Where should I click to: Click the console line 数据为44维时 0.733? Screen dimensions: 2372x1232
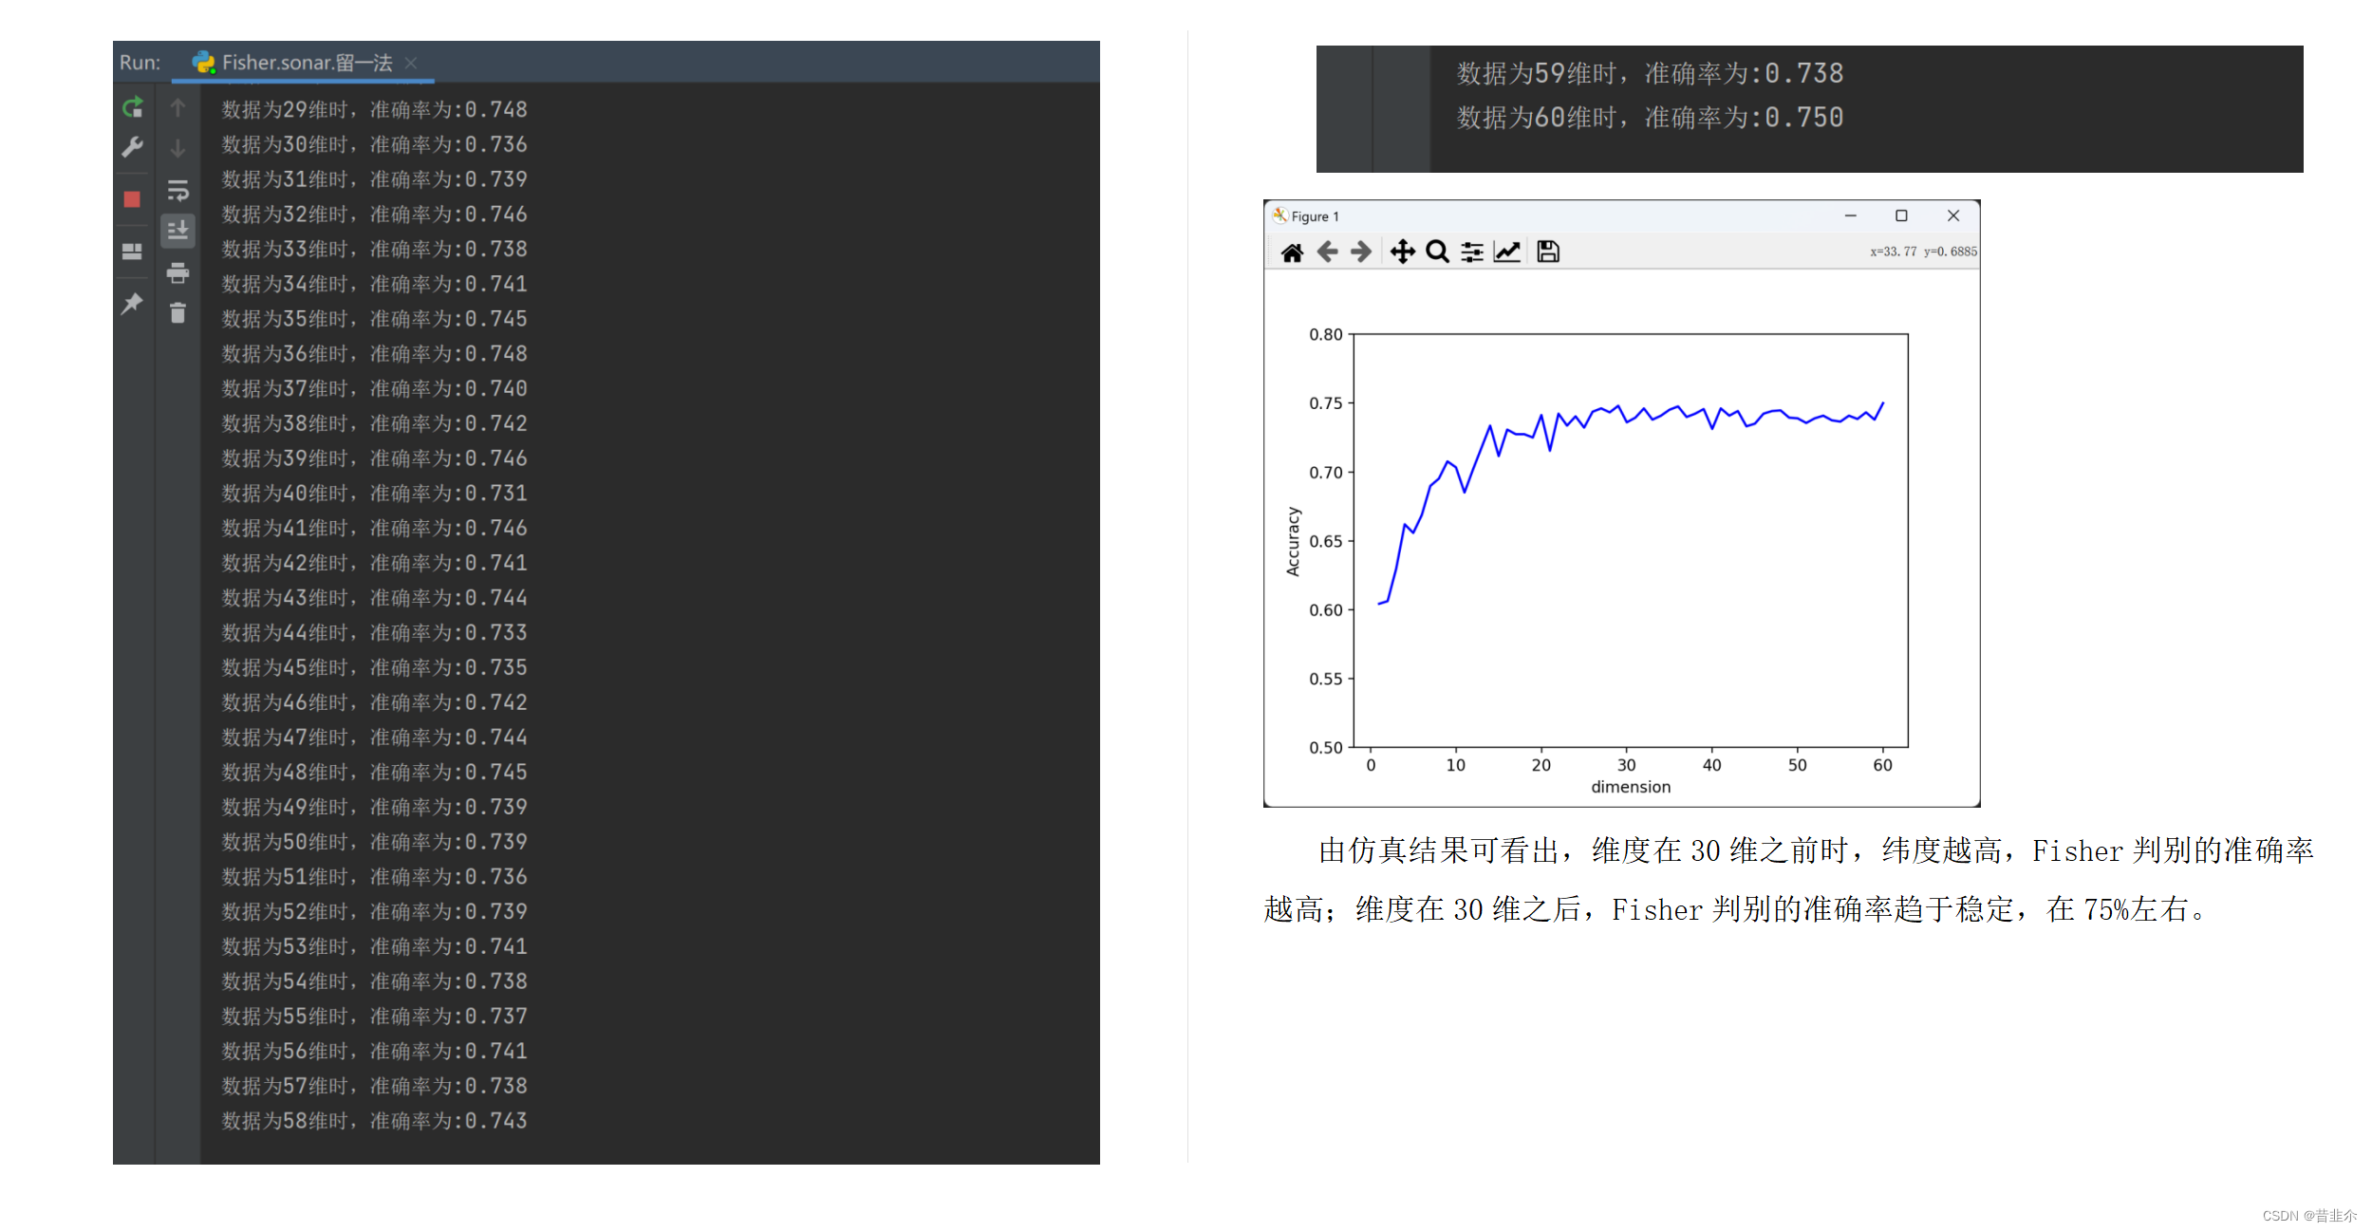coord(374,632)
